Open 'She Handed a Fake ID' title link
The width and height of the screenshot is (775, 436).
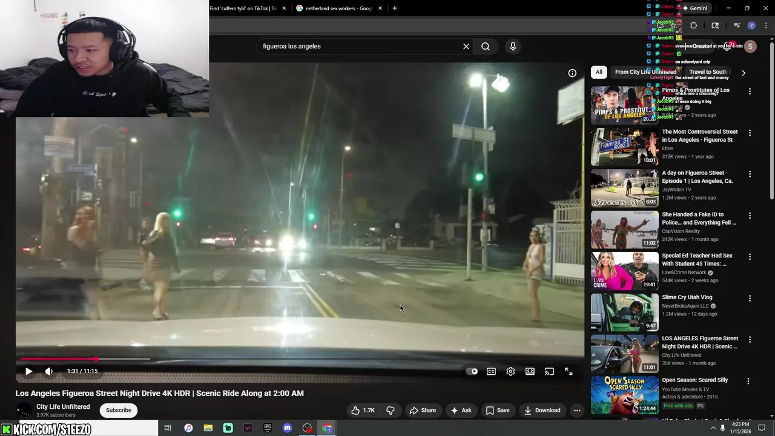pos(699,219)
